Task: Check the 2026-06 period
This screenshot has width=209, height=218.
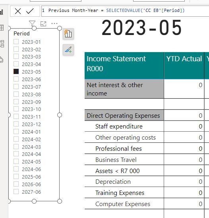Action: tap(16, 184)
